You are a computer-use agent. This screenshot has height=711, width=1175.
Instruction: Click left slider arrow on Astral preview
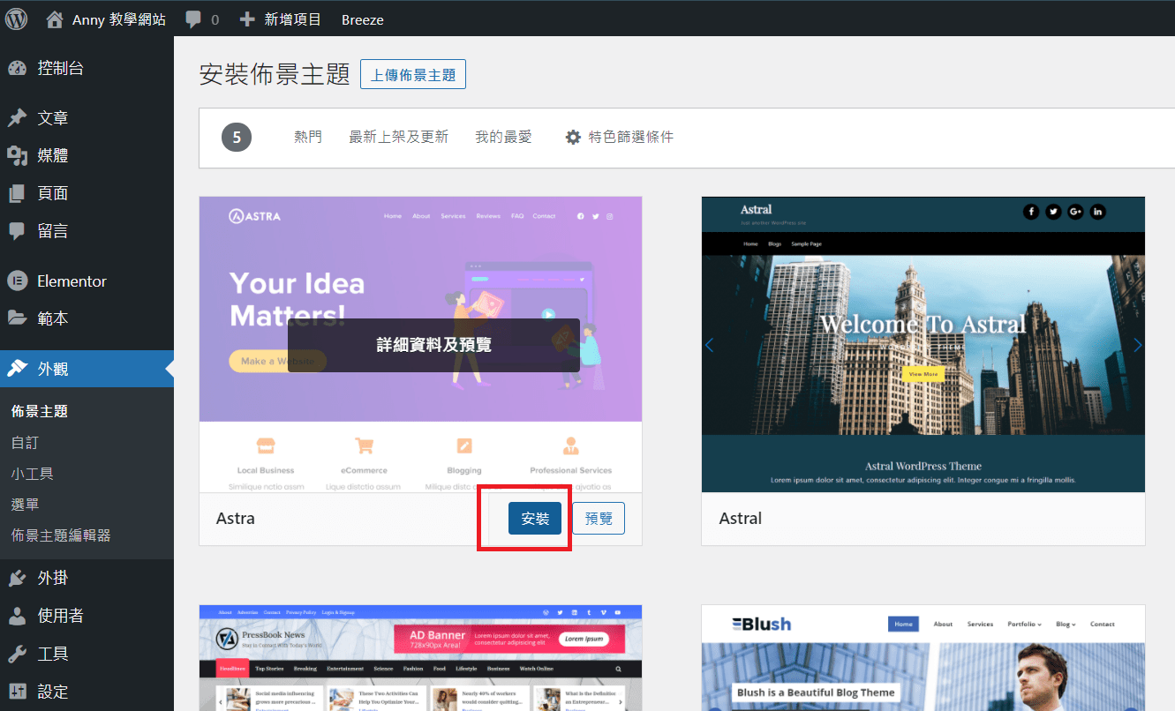pos(709,345)
